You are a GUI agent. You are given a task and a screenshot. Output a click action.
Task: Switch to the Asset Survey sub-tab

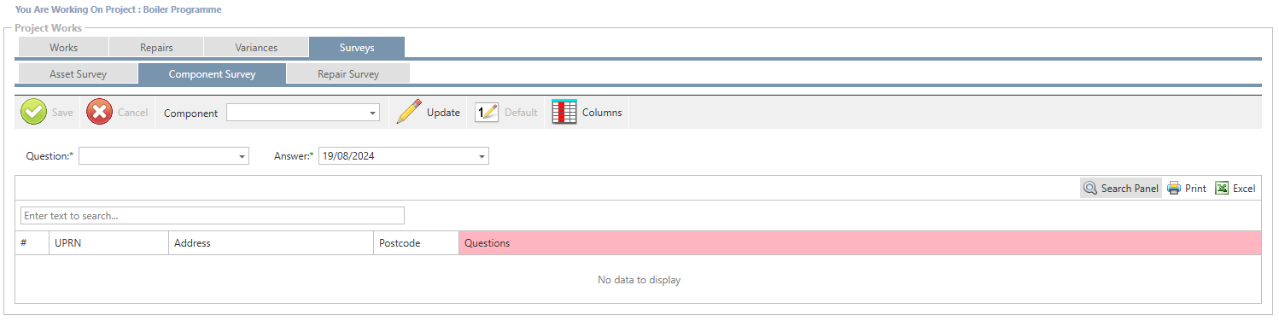tap(78, 73)
